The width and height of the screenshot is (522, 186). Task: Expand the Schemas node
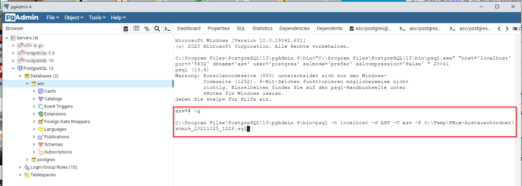pos(34,144)
